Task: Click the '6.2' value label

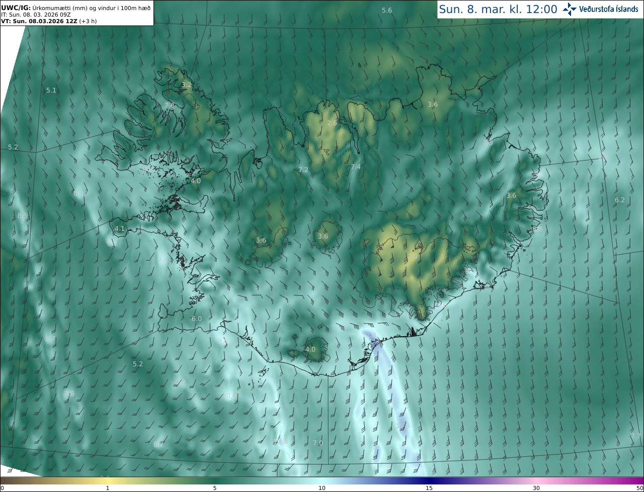Action: tap(620, 200)
